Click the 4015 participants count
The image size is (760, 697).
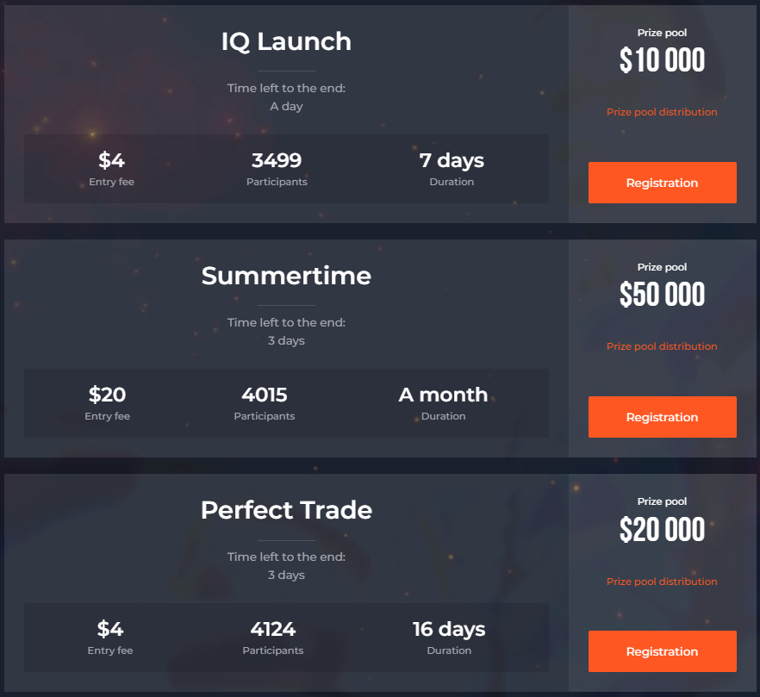[x=265, y=395]
